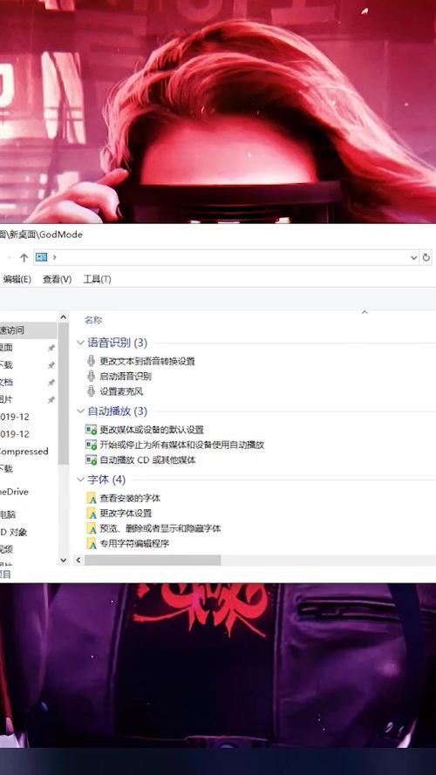This screenshot has height=775, width=436.
Task: Click the 自动播放 (3) group heading
Action: [117, 411]
